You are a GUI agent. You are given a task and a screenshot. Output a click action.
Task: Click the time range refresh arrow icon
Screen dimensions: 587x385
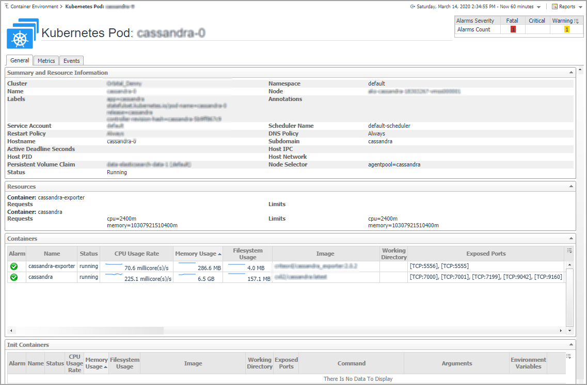click(413, 7)
